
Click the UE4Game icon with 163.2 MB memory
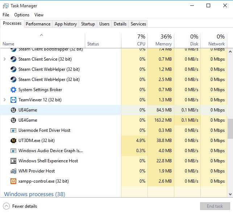[x=13, y=120]
